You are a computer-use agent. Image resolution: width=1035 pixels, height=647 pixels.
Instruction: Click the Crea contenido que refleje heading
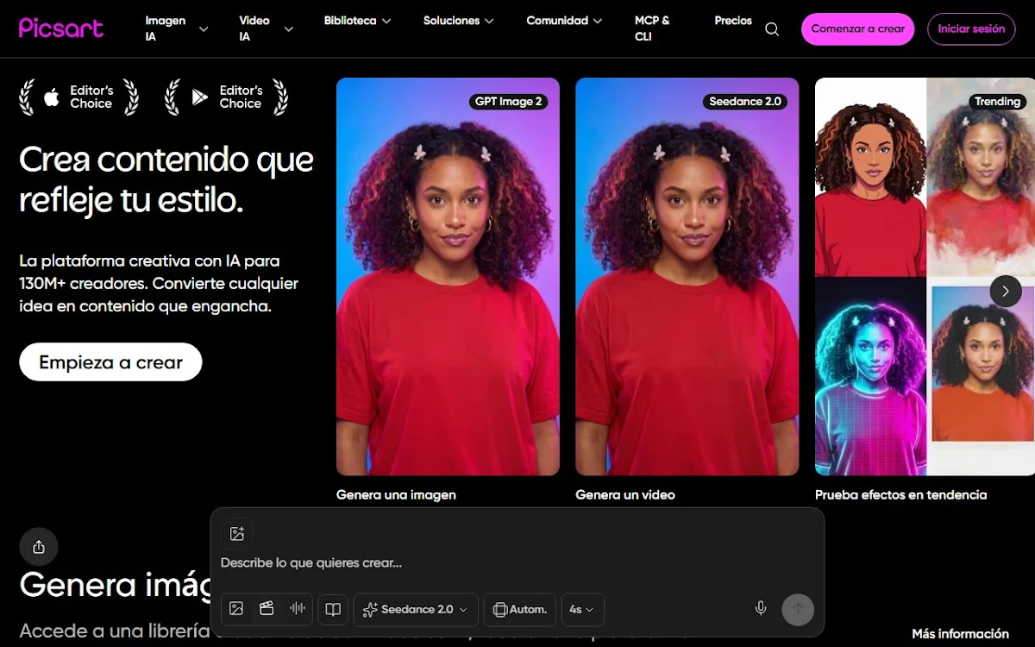(x=166, y=179)
